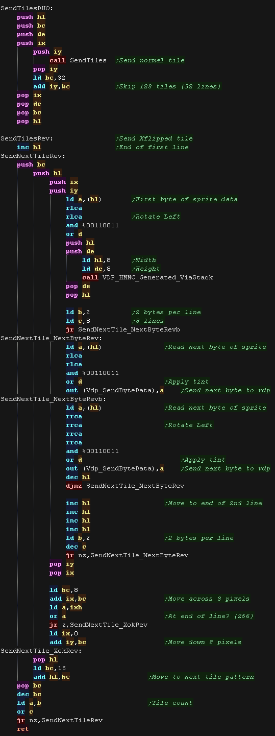Click the SendTilesDUO label

pos(27,8)
